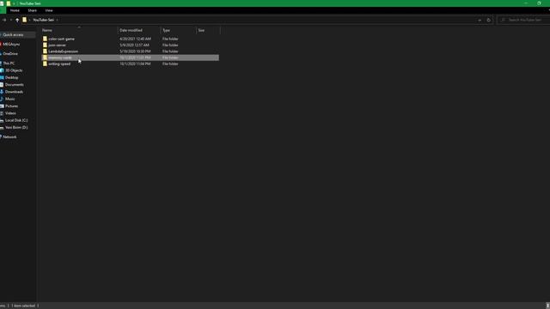Open This PC in navigation pane

pos(9,64)
